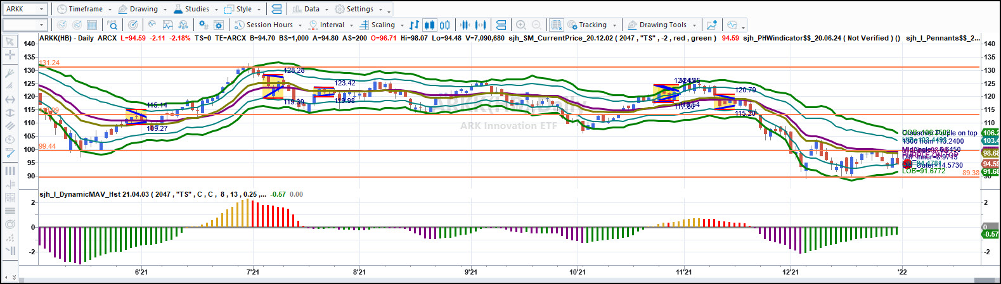Click the target with arrow icon
1001x284 pixels.
(132, 25)
